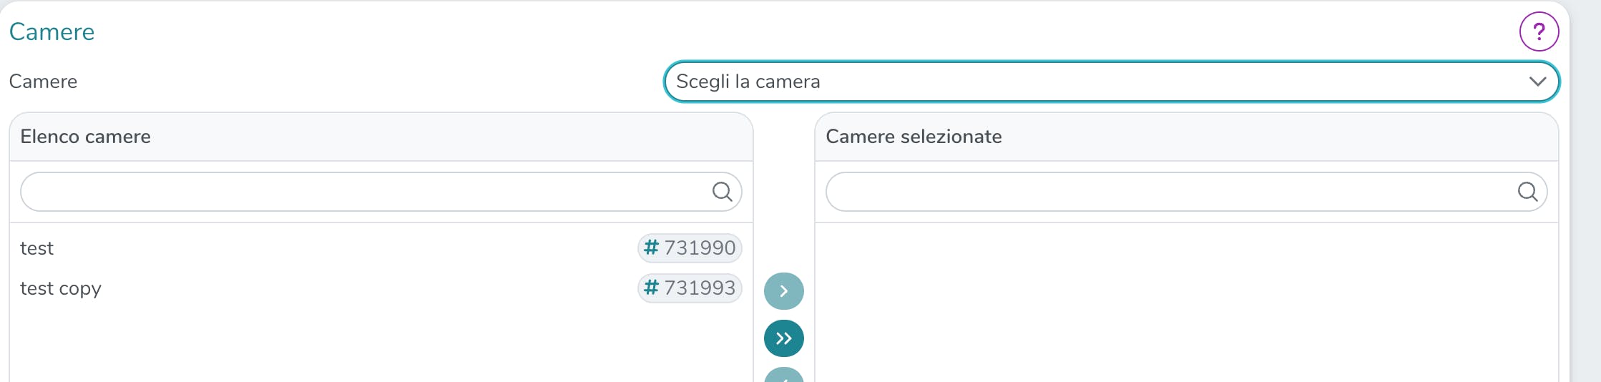Focus the Camere selezionate search field

pos(1187,192)
